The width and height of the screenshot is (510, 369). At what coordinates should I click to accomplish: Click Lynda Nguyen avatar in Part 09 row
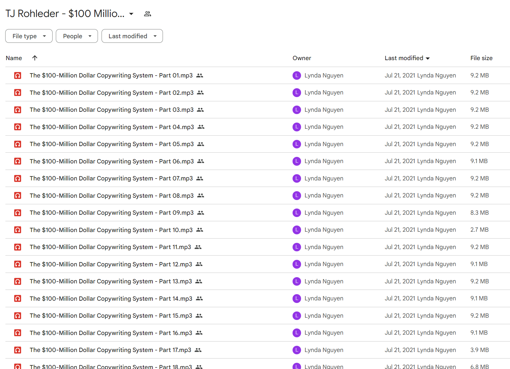click(x=297, y=213)
